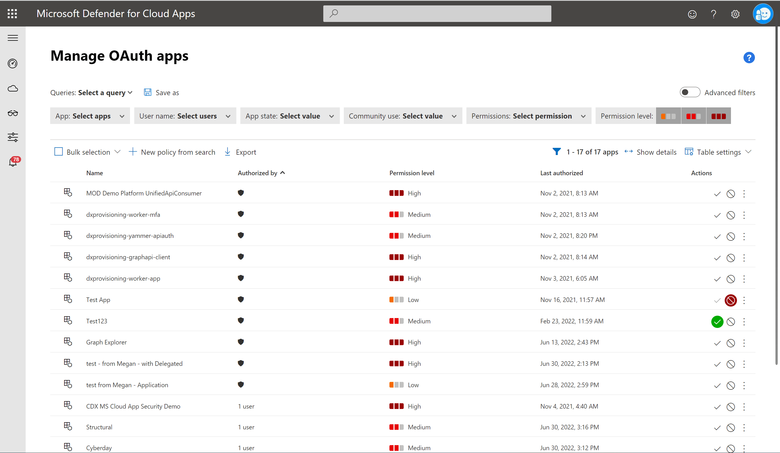Viewport: 780px width, 453px height.
Task: Open the Permissions Select permission dropdown
Action: tap(528, 116)
